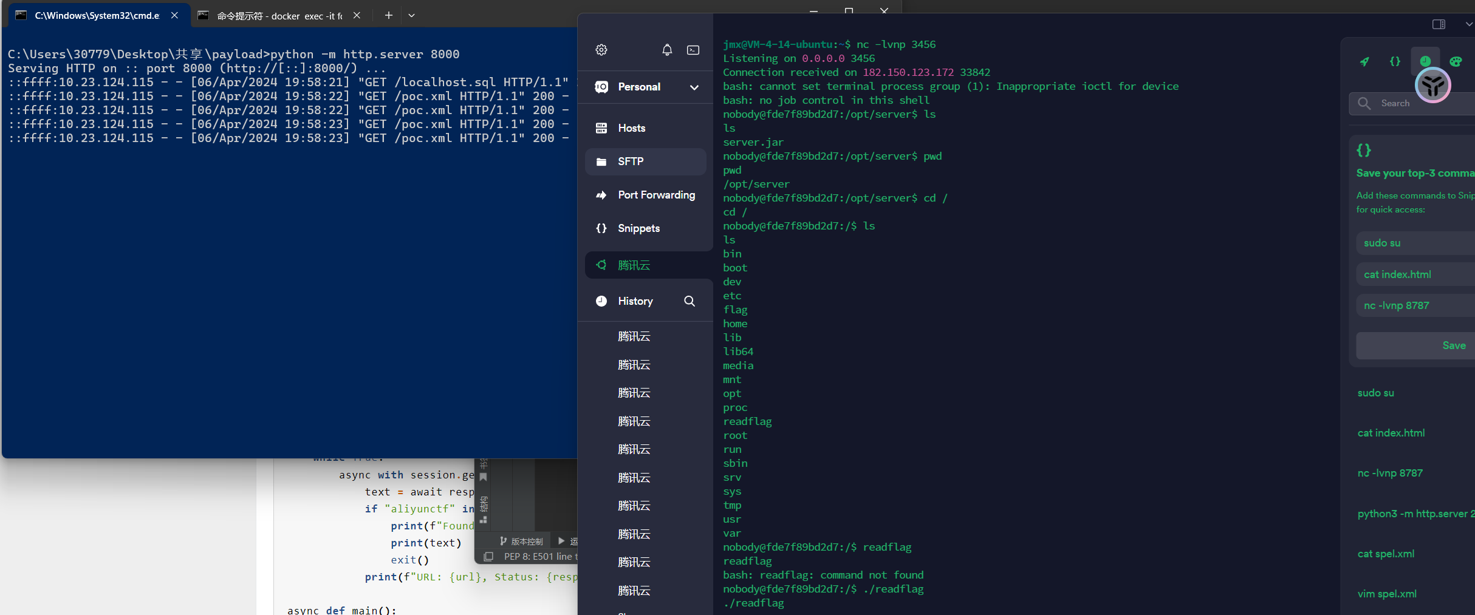The height and width of the screenshot is (615, 1475).
Task: Open the notifications bell in Termius
Action: (x=667, y=50)
